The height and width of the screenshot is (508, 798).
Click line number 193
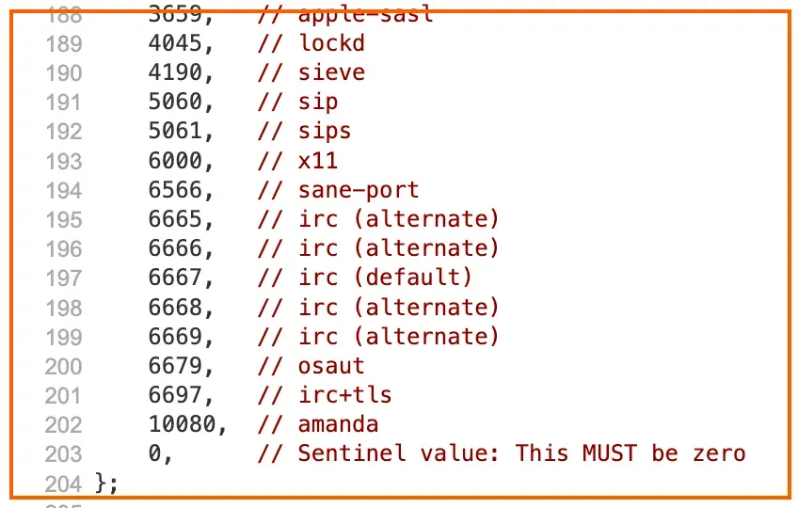tap(64, 162)
